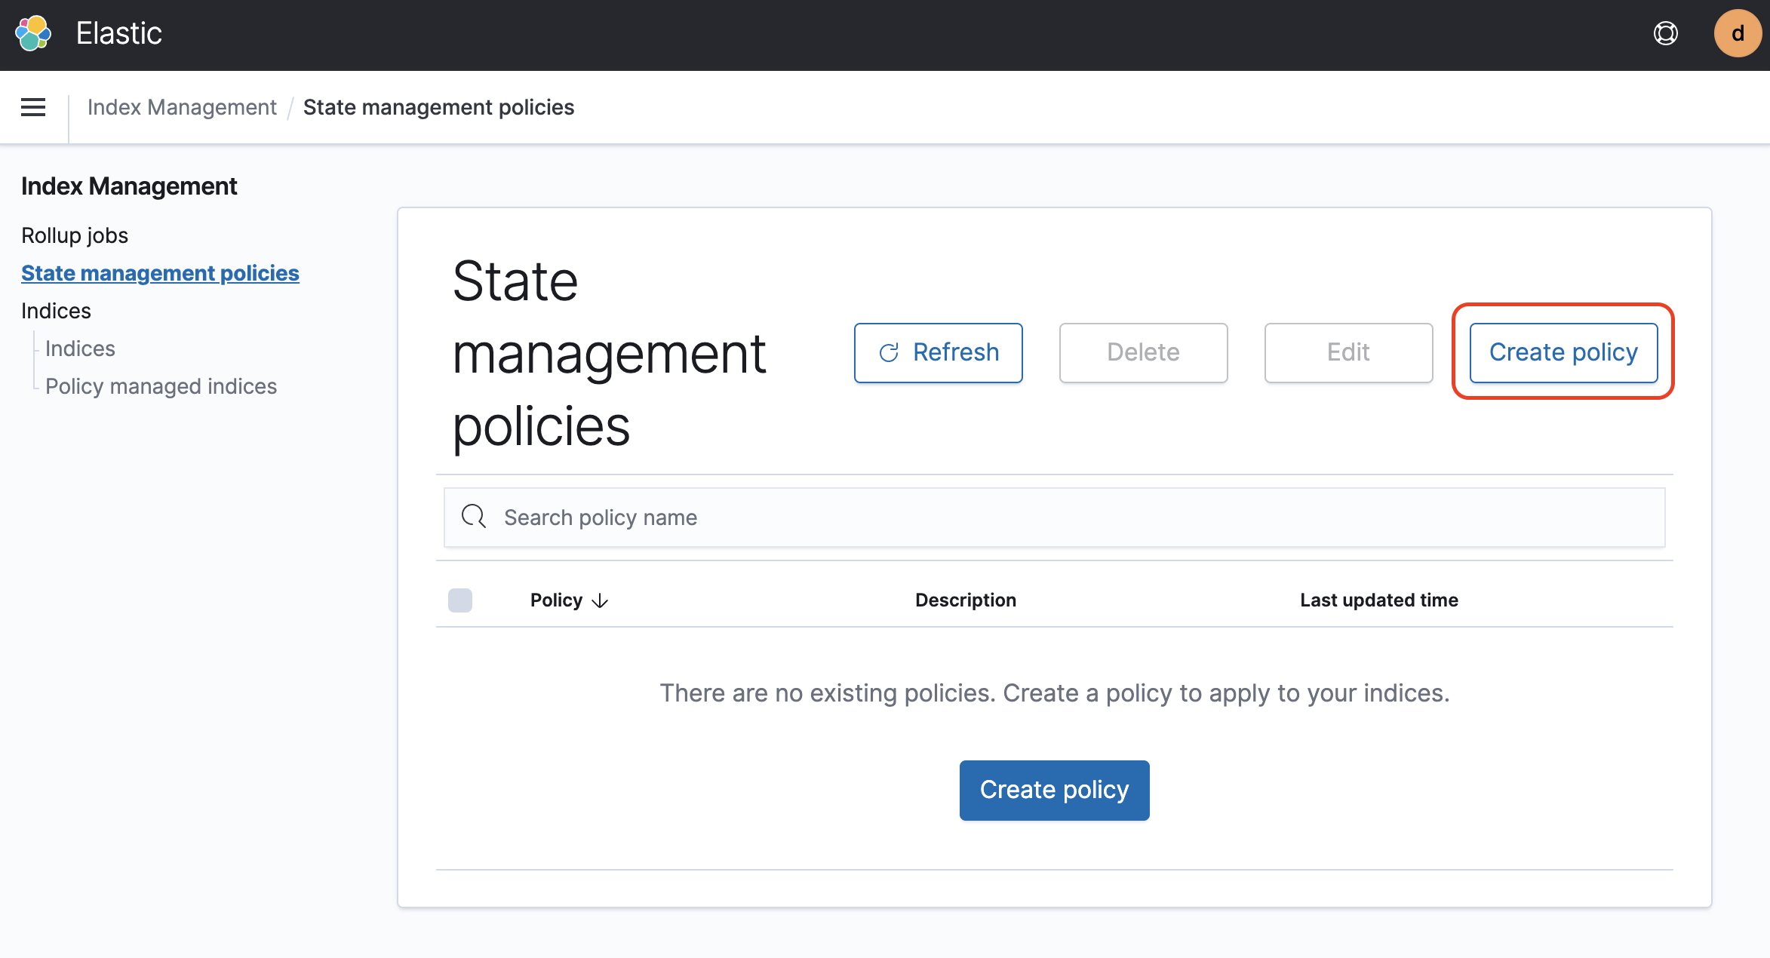The image size is (1770, 958).
Task: Click the Elastic title text in header
Action: (118, 34)
